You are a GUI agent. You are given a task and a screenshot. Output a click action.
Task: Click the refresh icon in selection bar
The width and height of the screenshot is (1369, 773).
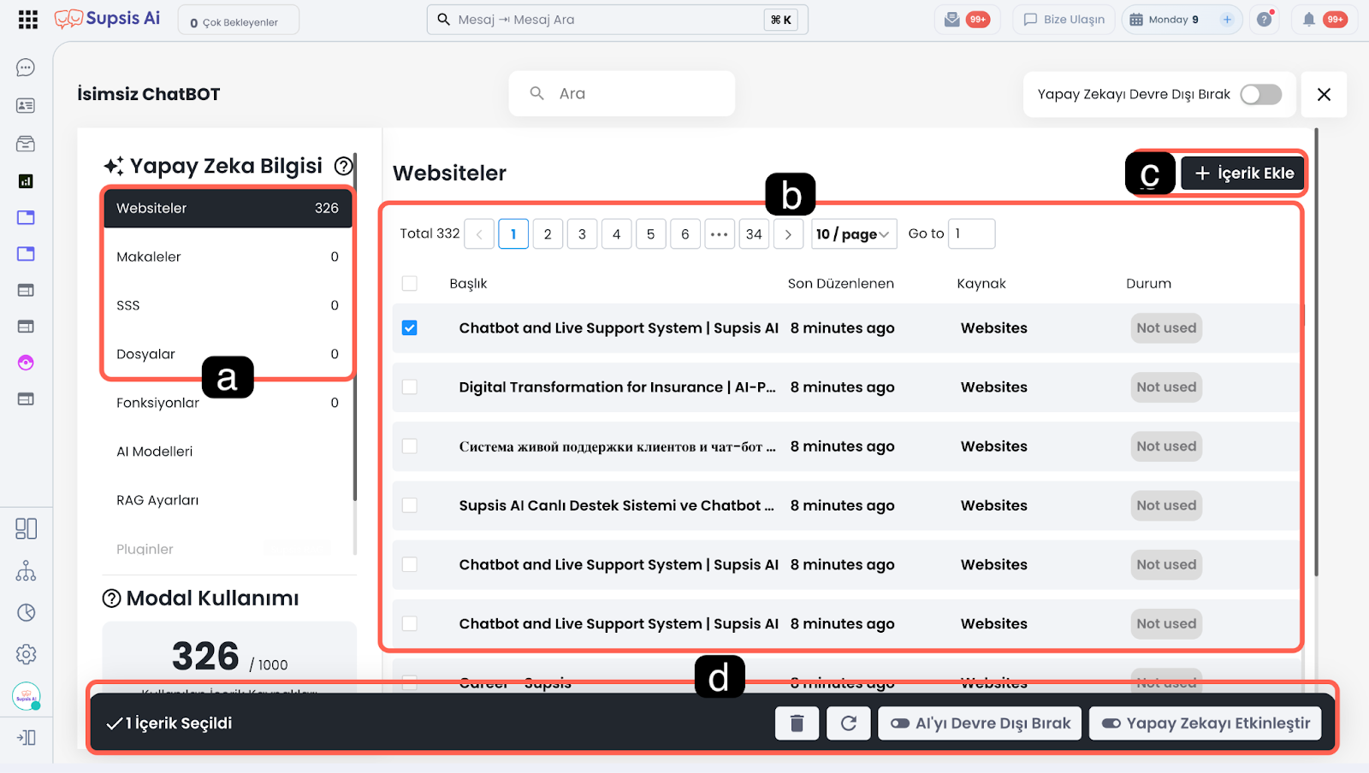pos(848,723)
